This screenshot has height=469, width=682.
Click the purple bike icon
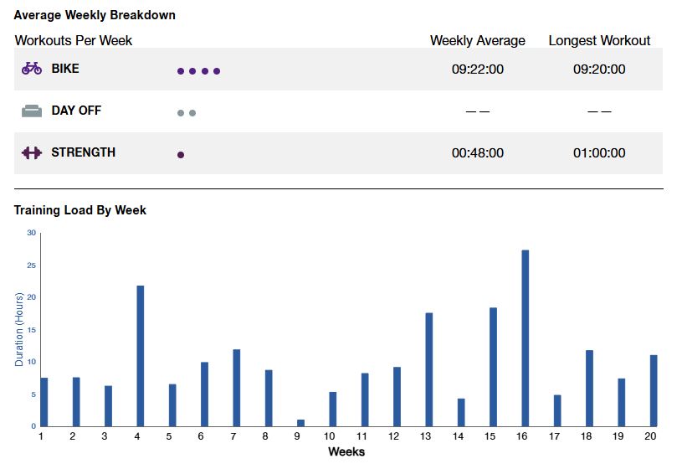(x=32, y=69)
